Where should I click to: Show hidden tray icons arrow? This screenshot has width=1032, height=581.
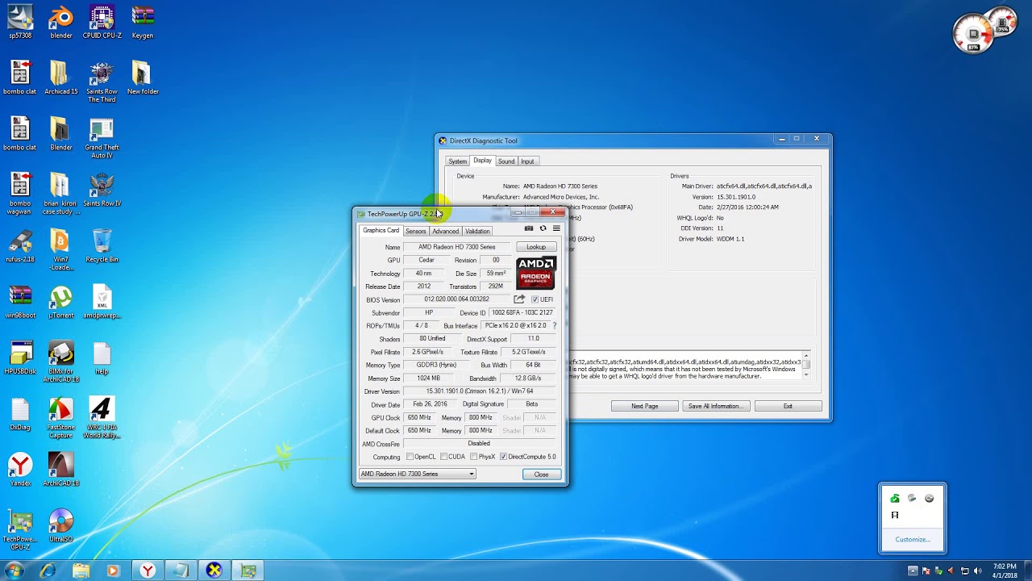point(913,571)
